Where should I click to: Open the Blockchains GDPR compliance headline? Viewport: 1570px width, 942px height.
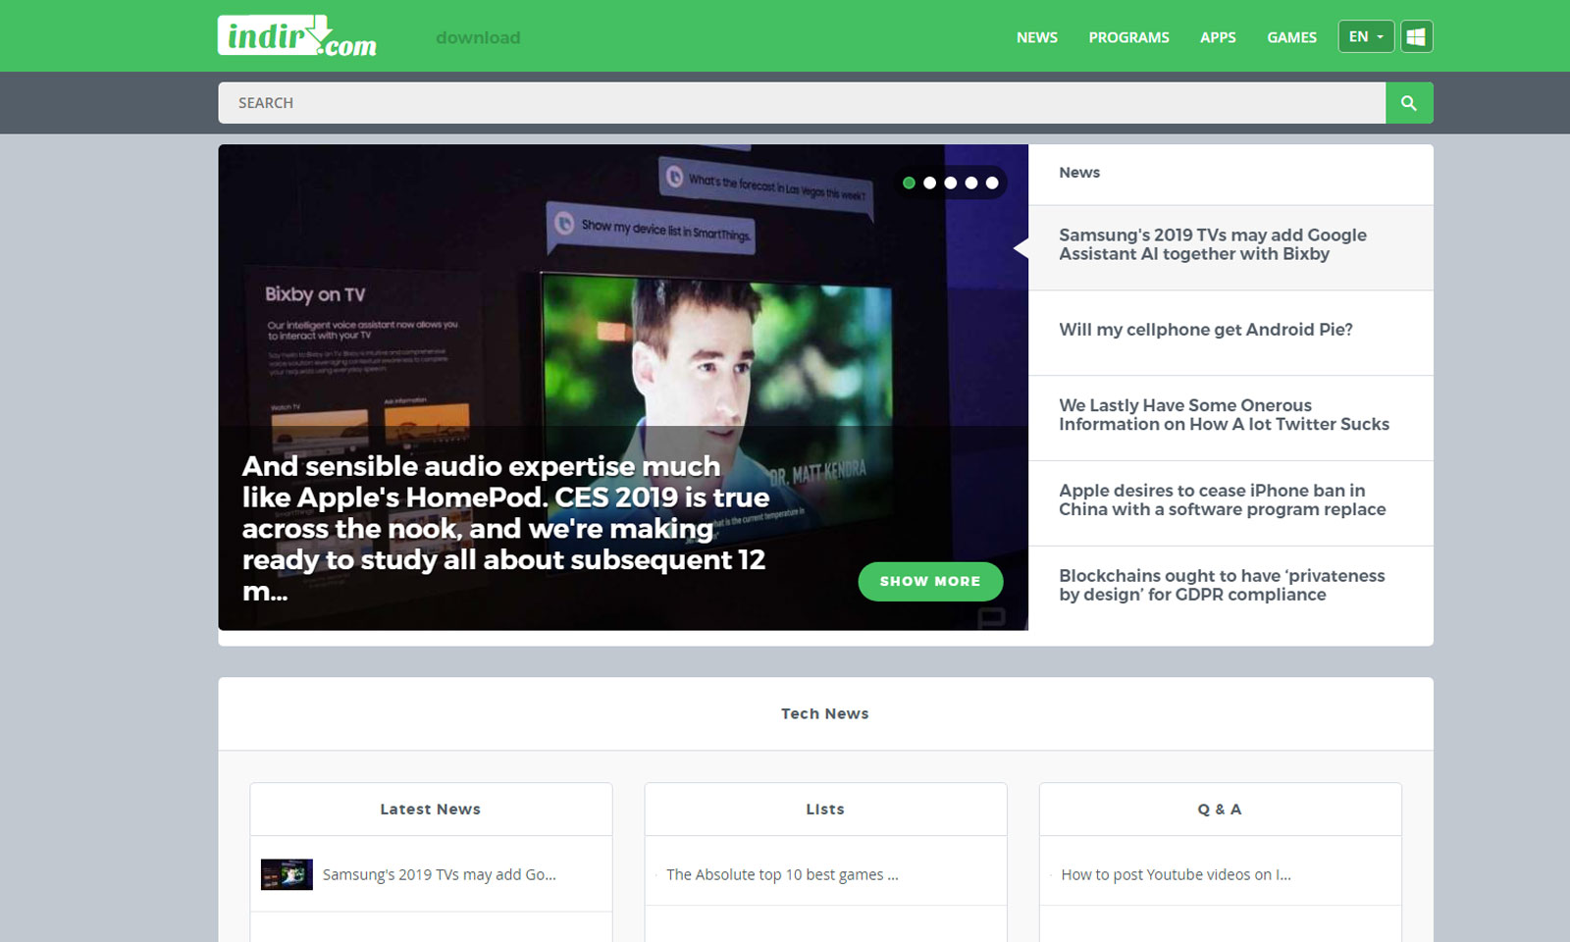[x=1222, y=585]
